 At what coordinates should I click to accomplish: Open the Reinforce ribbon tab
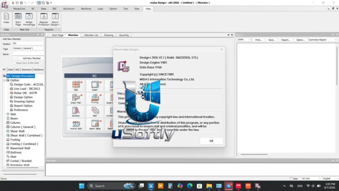coord(86,9)
